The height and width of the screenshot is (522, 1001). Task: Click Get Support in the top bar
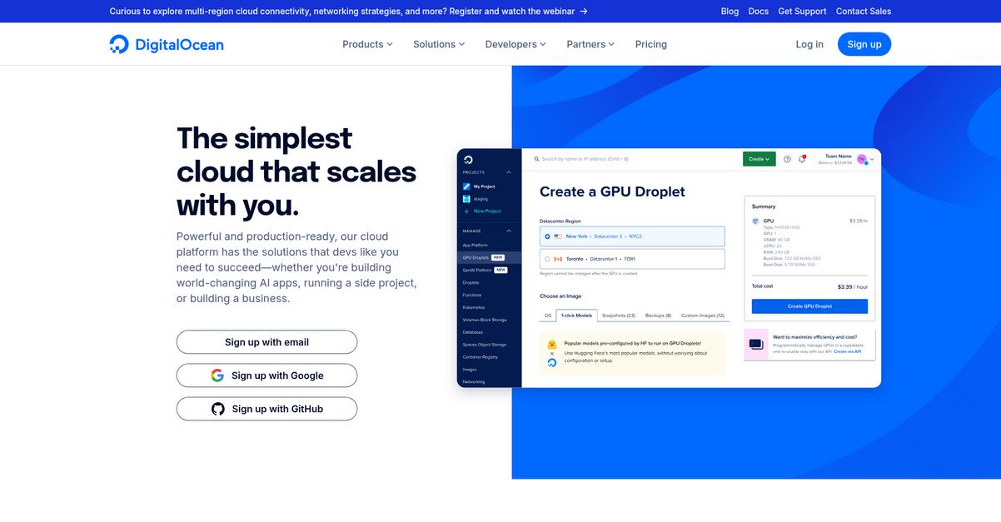(802, 11)
